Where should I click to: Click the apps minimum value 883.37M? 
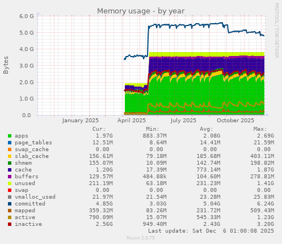tap(154, 136)
